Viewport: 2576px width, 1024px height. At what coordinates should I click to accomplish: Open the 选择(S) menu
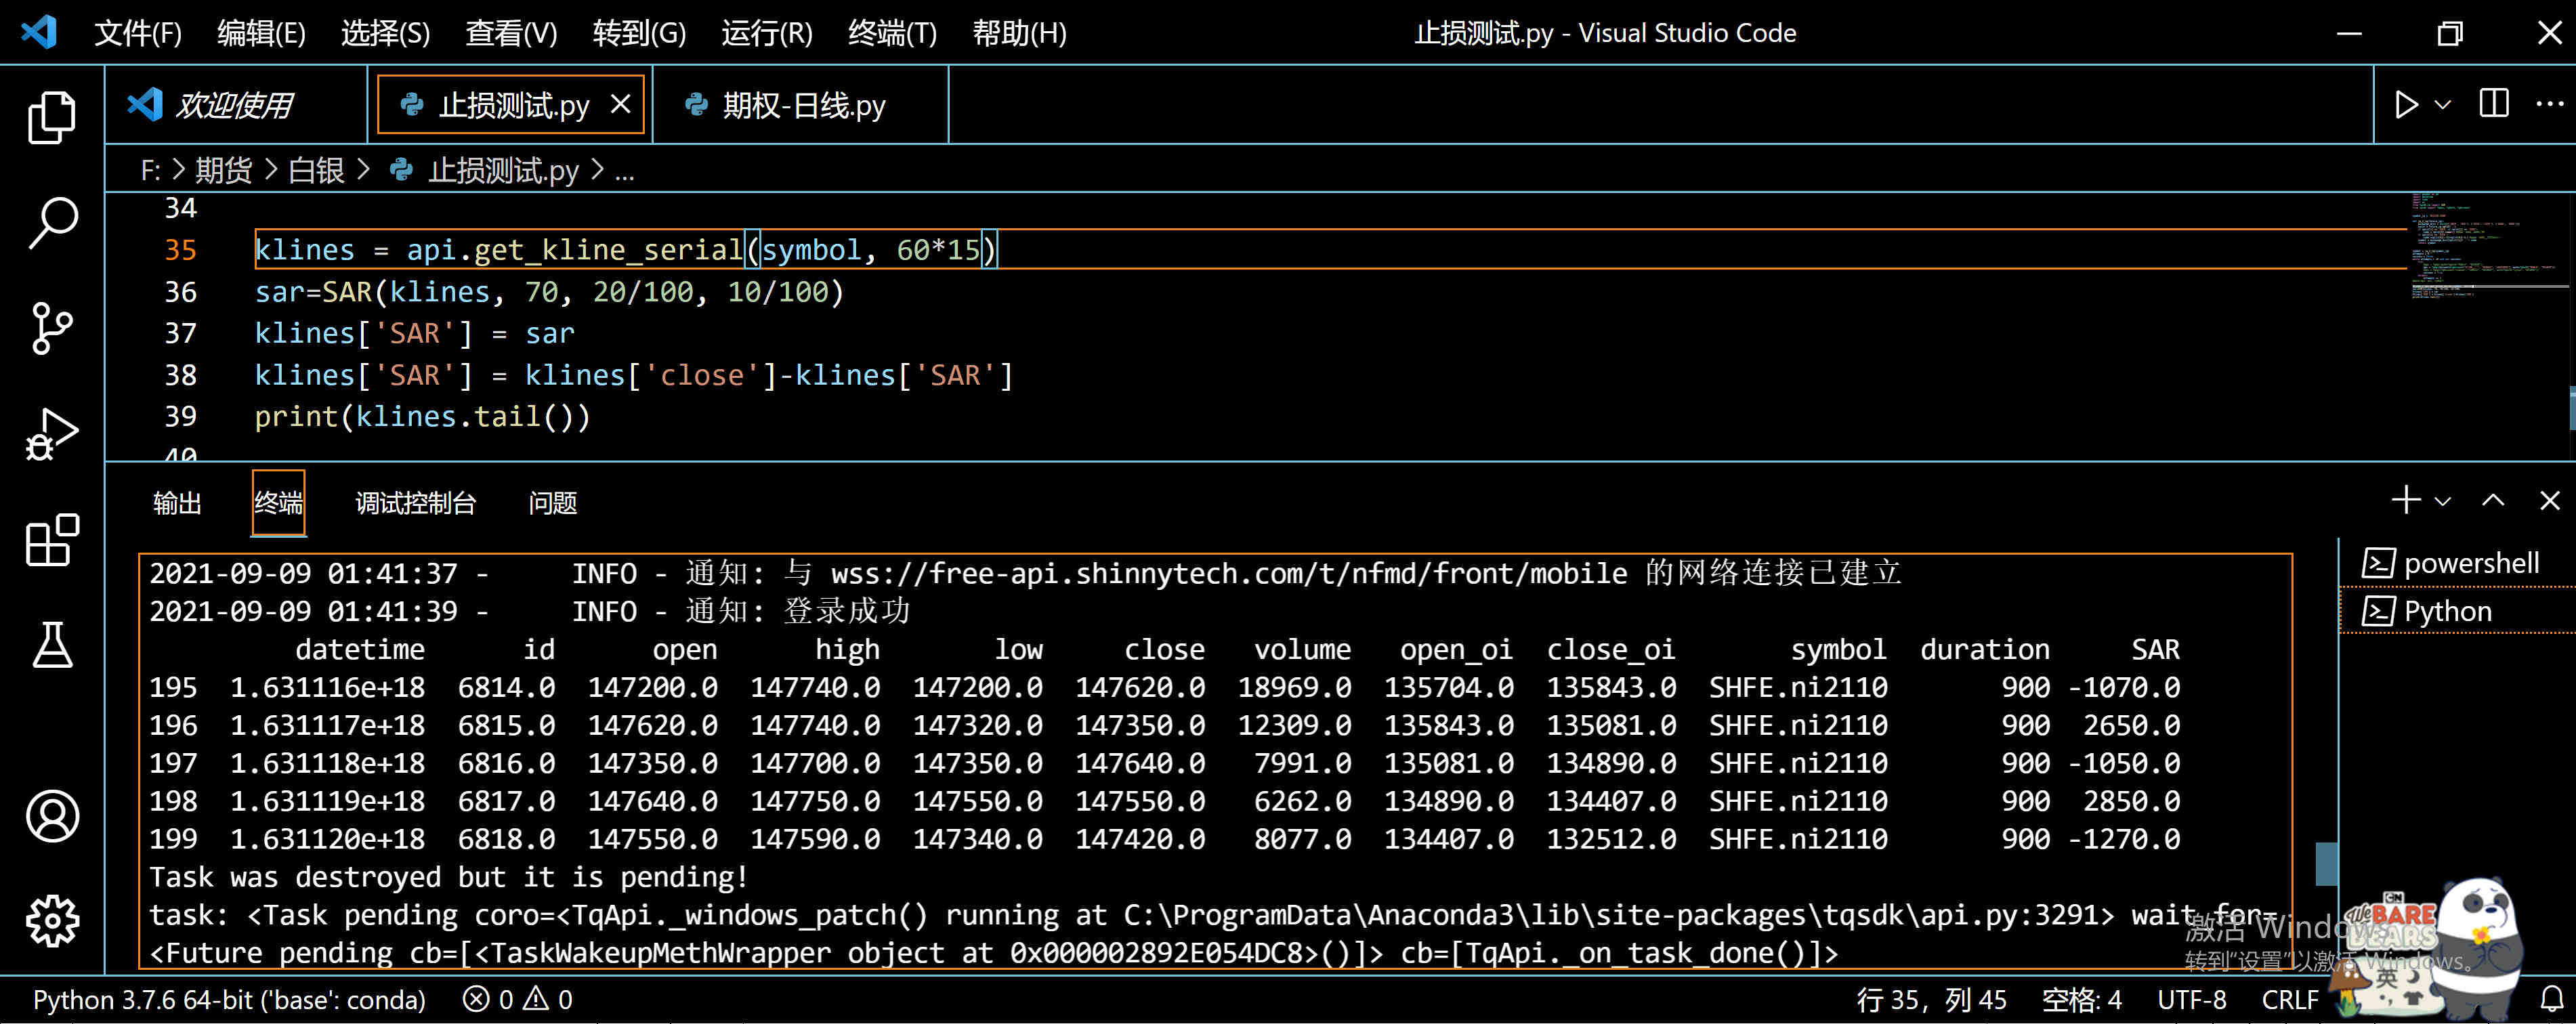385,33
